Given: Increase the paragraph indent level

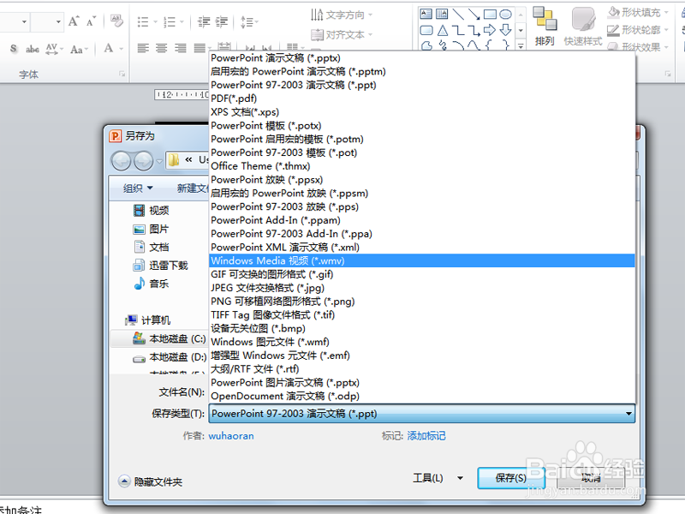Looking at the screenshot, I should (222, 21).
